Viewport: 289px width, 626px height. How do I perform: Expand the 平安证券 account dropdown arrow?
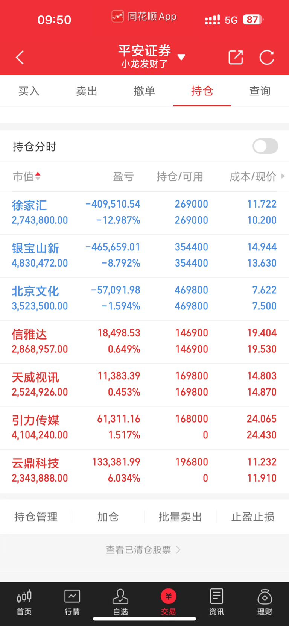point(181,57)
